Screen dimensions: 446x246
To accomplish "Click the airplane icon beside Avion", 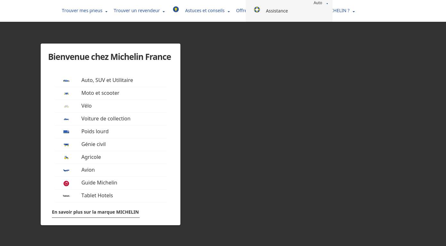I will point(66,170).
